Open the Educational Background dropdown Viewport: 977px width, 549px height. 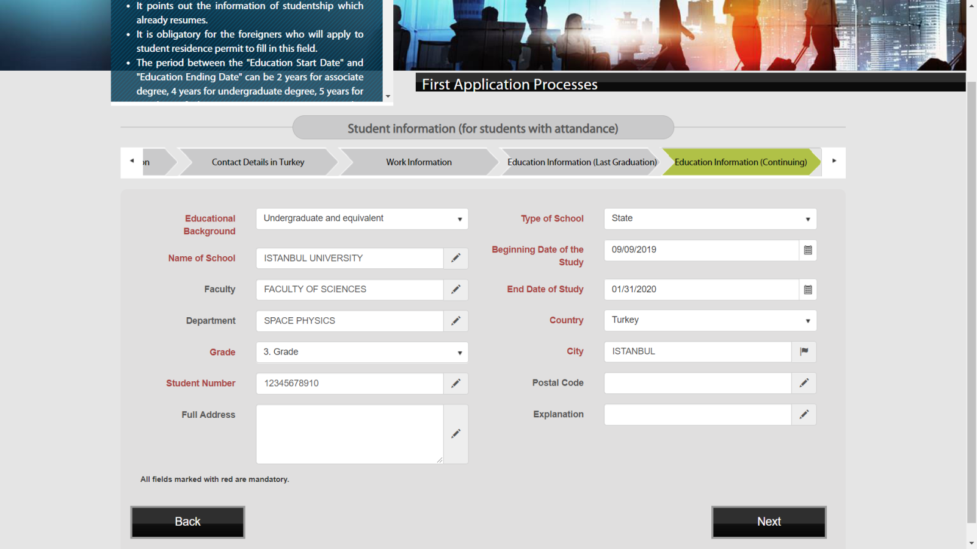362,219
